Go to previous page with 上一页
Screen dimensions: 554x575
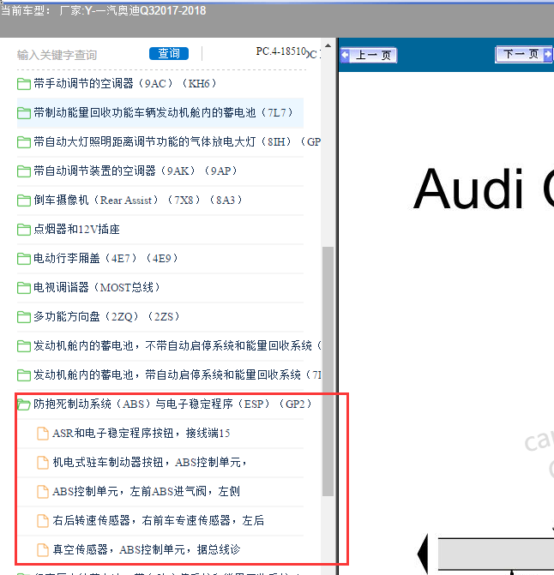point(369,56)
